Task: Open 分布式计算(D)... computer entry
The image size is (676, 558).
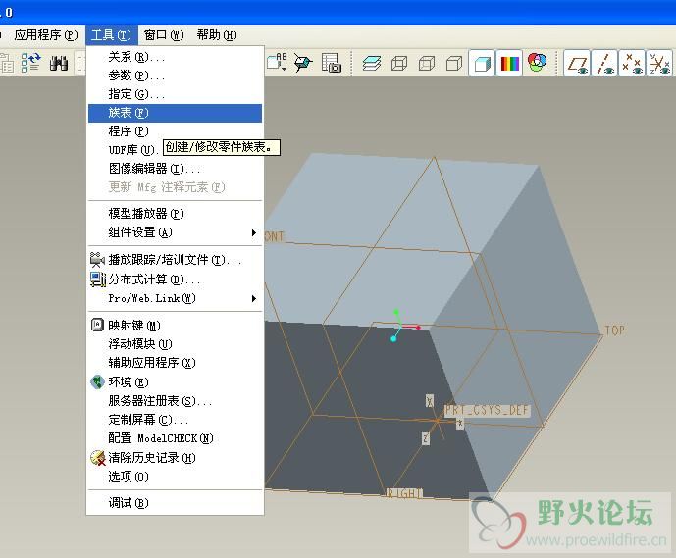Action: 175,279
